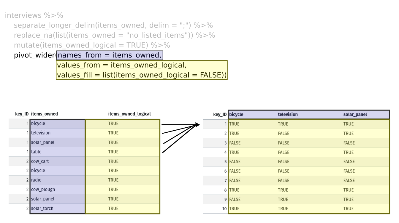Click the items_owned column header

(x=45, y=114)
